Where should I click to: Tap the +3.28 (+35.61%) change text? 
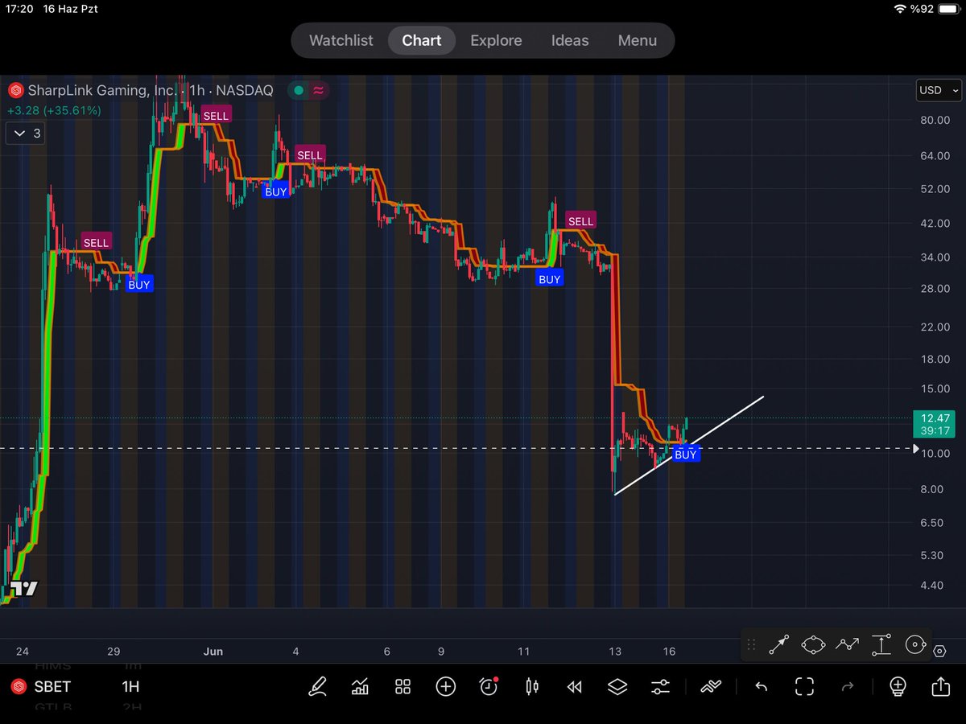tap(54, 110)
